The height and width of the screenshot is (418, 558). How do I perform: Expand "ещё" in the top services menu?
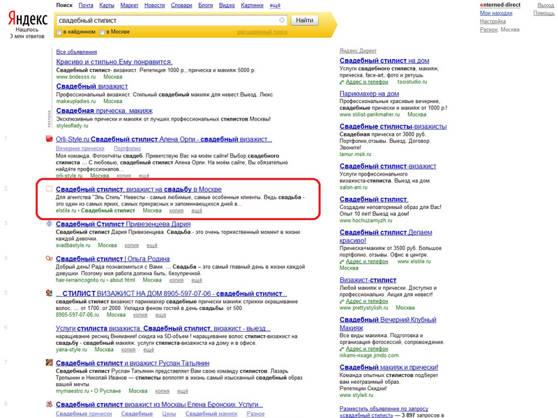point(276,6)
